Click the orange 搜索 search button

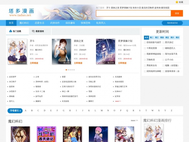177,13
